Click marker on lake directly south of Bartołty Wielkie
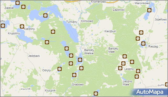 click(80, 60)
